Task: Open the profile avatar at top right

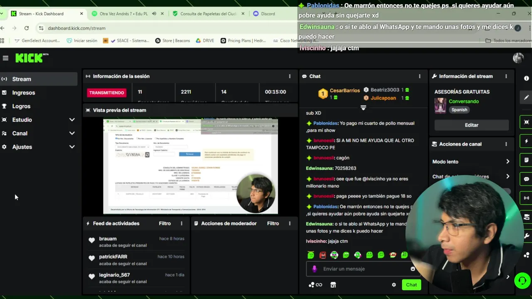Action: click(518, 58)
